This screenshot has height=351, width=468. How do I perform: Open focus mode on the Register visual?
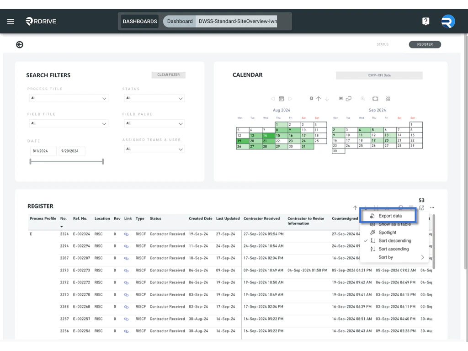(421, 207)
